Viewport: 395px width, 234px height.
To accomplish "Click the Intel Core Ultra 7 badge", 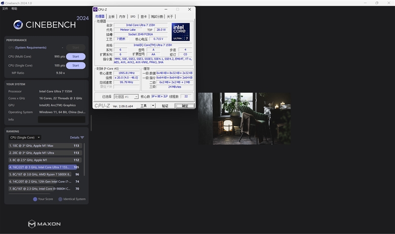I will (180, 32).
